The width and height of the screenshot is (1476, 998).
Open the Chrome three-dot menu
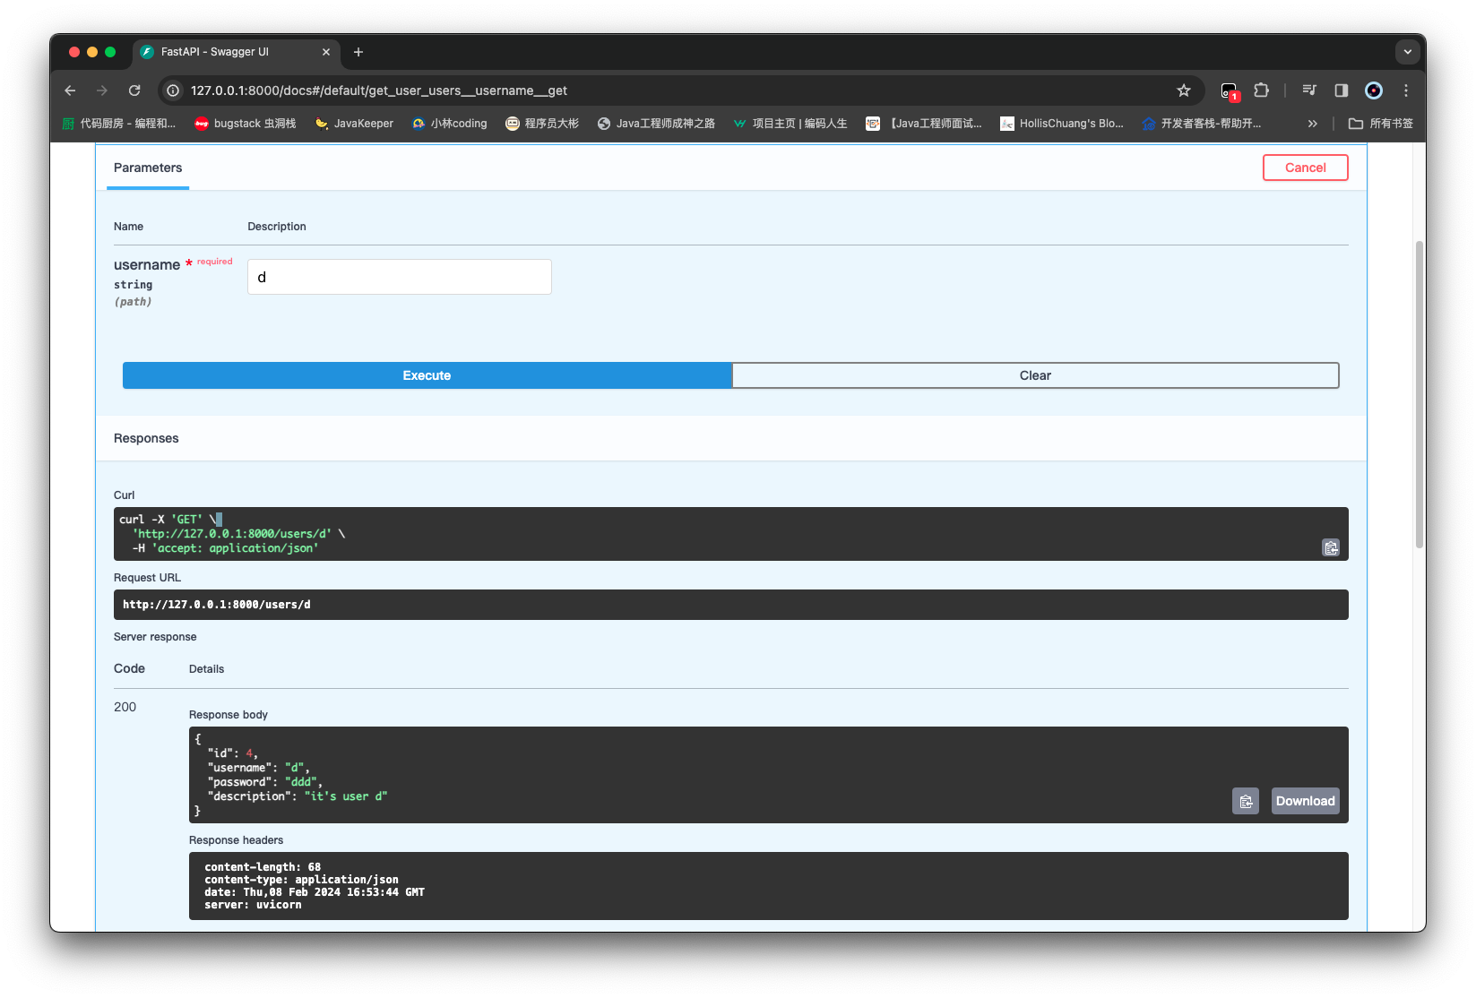tap(1405, 90)
